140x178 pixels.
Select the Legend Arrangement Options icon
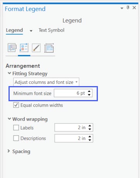24,48
